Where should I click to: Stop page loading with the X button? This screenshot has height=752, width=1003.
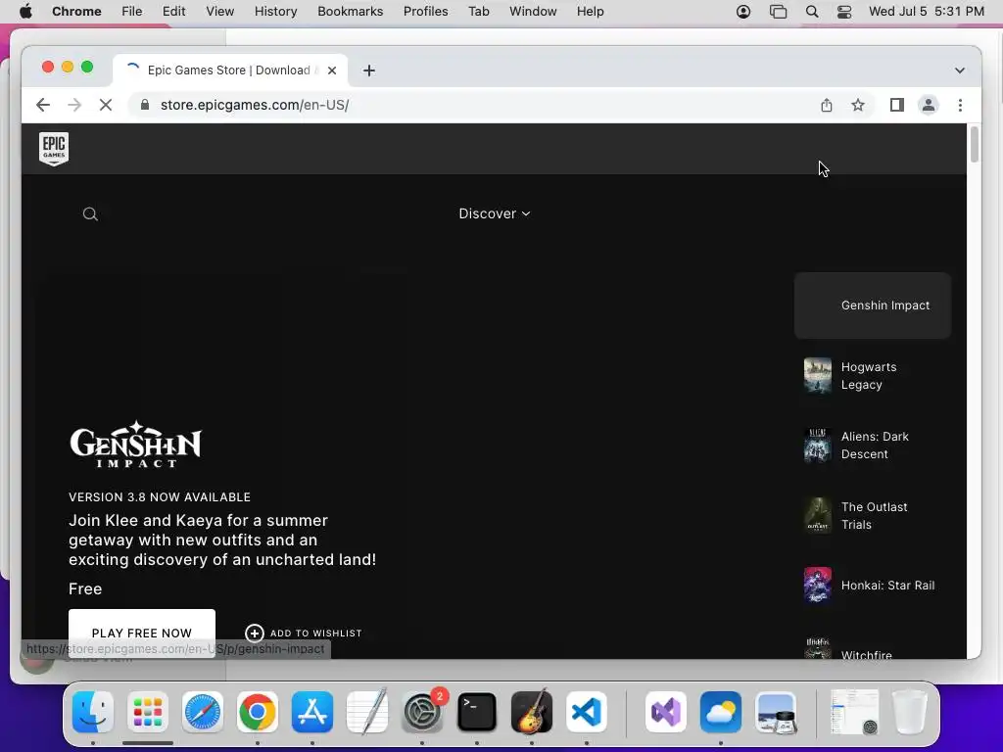click(x=106, y=105)
